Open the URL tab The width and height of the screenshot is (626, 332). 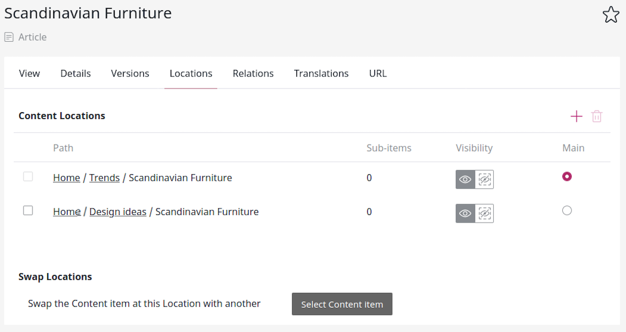378,74
